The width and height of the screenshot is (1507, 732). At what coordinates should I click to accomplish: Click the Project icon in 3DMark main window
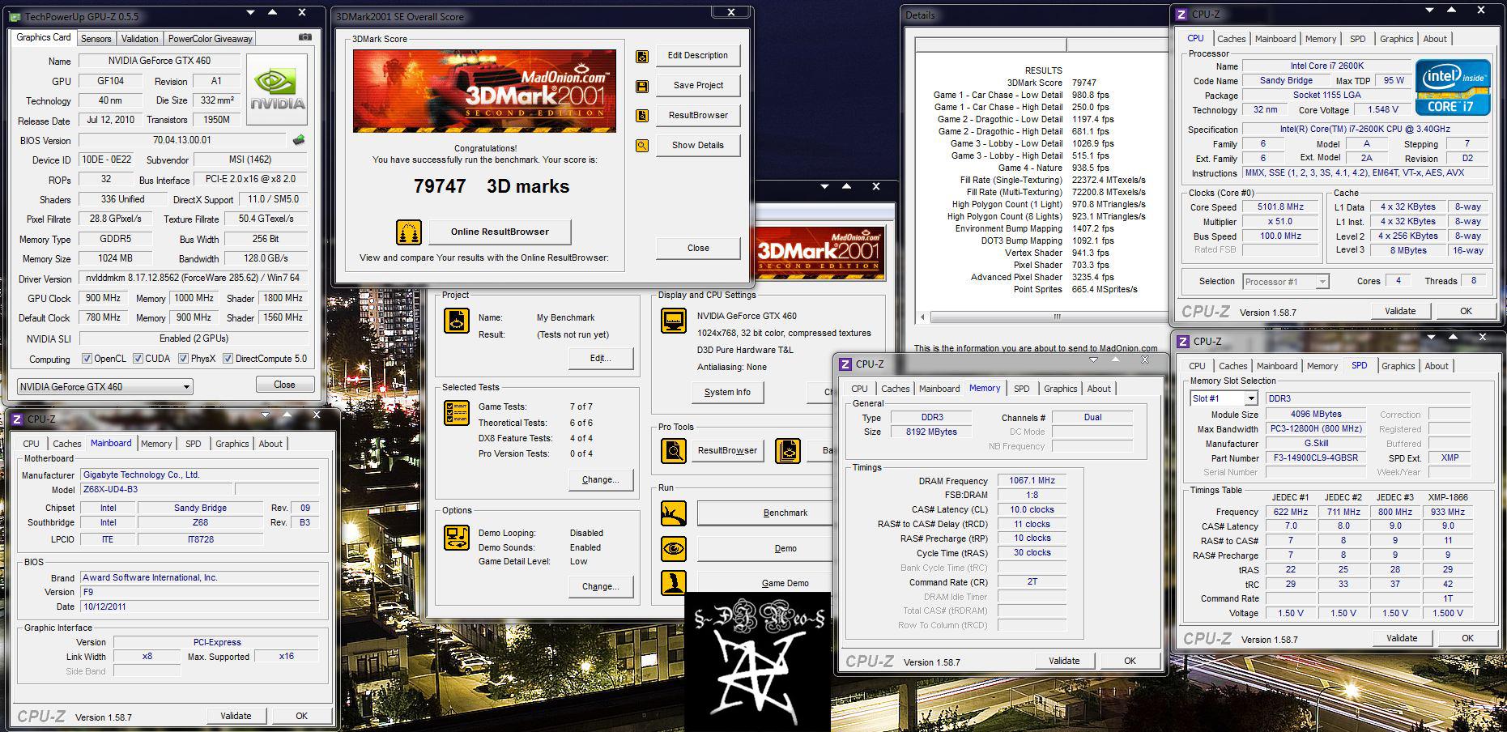pyautogui.click(x=457, y=321)
